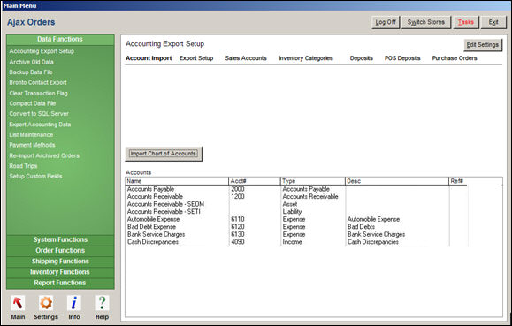Select Accounts Receivable - SEOM row

pos(165,204)
